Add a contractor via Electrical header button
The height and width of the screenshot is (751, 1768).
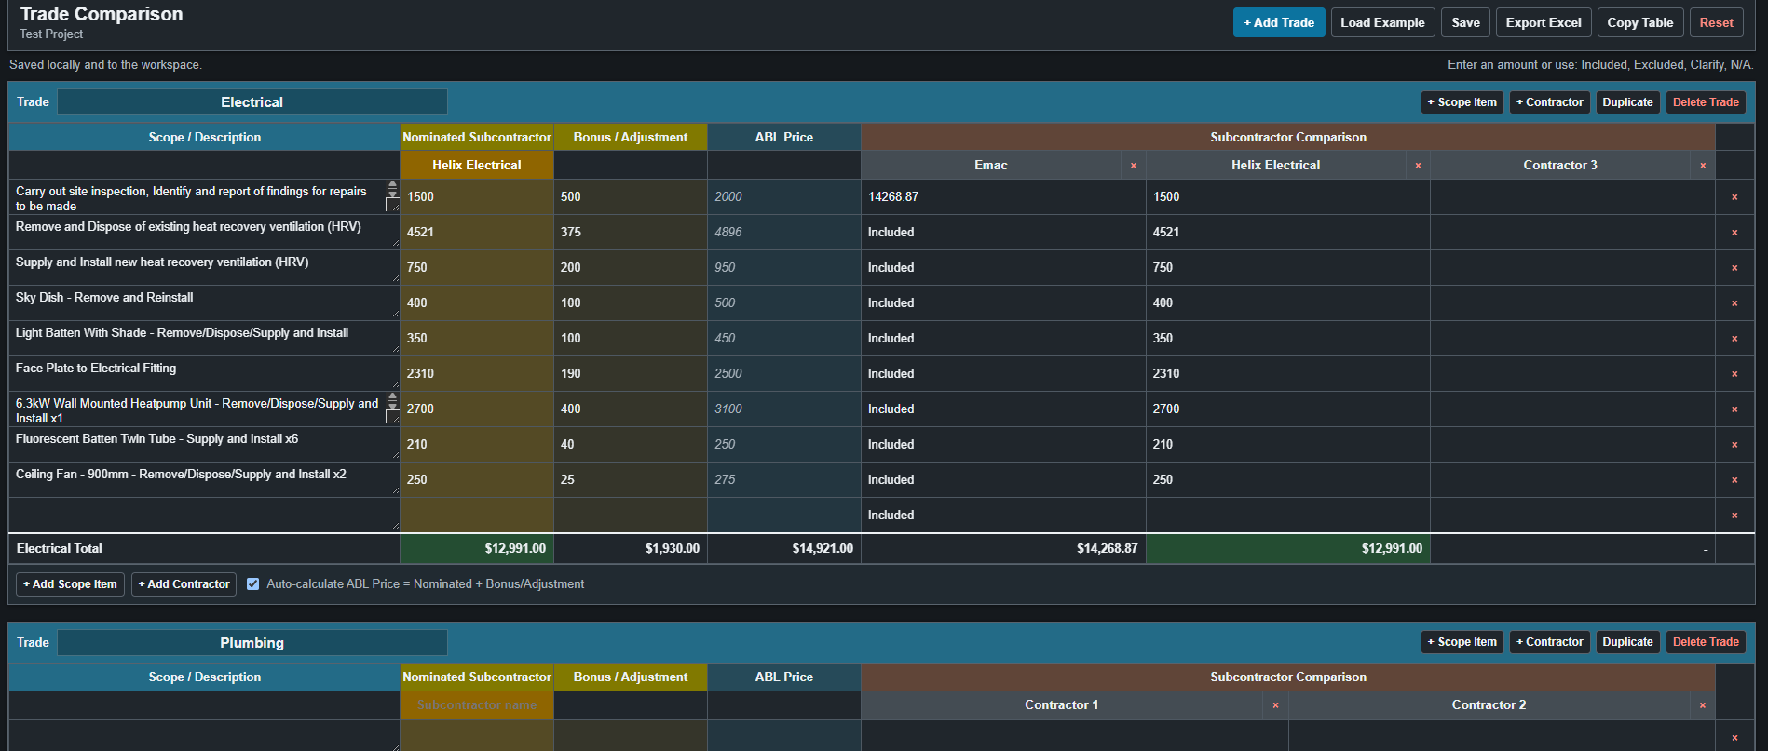click(1549, 102)
